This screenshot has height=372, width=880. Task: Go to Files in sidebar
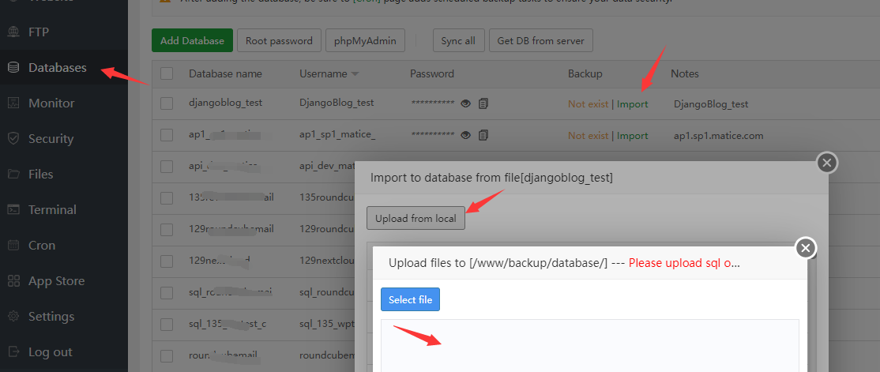pyautogui.click(x=40, y=175)
